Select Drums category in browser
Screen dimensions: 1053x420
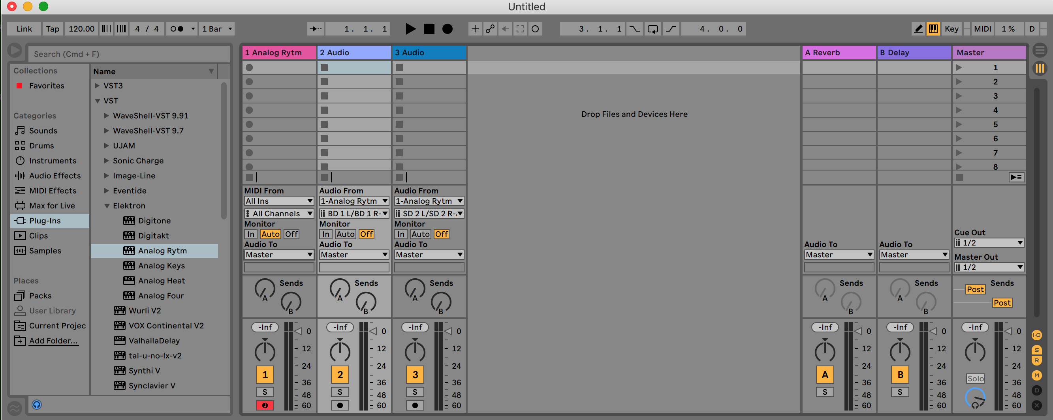(x=41, y=146)
